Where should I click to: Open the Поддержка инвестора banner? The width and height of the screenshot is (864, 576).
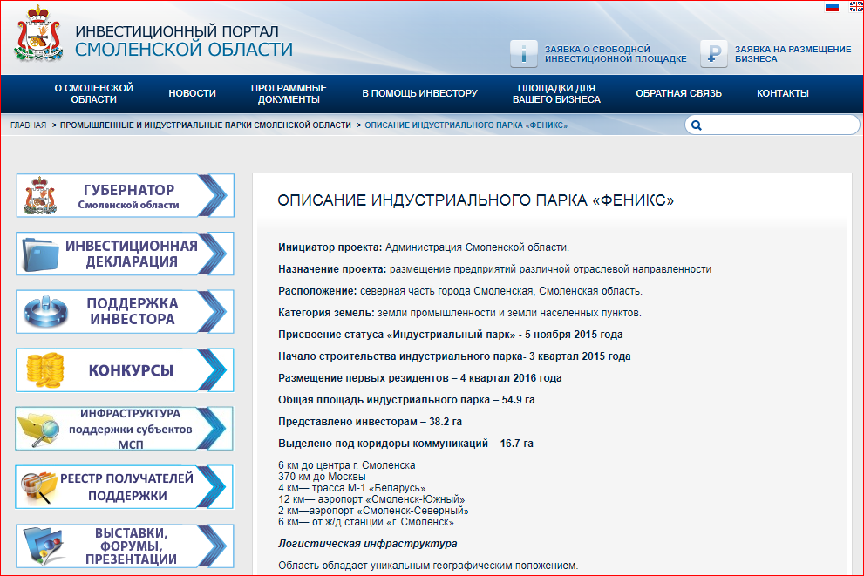click(125, 312)
